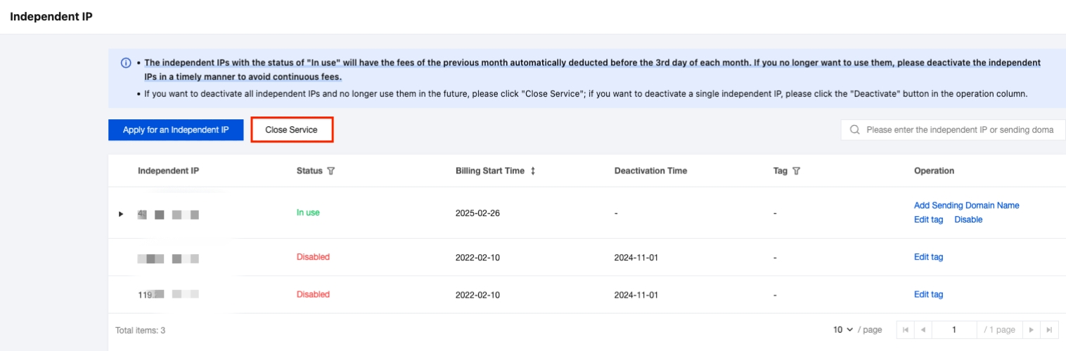The image size is (1066, 351).
Task: Focus the independent IP search field
Action: 959,130
